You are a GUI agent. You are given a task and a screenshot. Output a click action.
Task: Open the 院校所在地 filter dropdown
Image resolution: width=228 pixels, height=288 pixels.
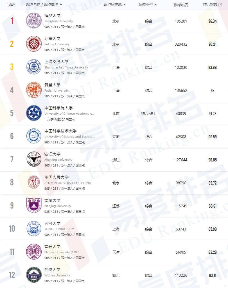click(125, 5)
